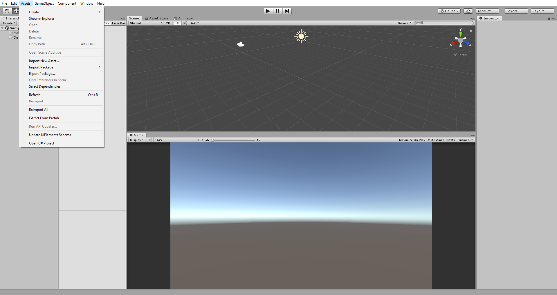Toggle audio in the Scene view toolbar

coord(185,23)
